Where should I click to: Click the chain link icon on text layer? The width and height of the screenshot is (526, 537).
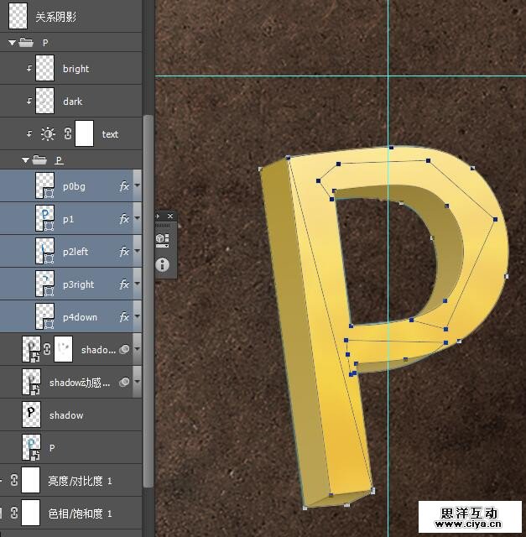tap(68, 134)
